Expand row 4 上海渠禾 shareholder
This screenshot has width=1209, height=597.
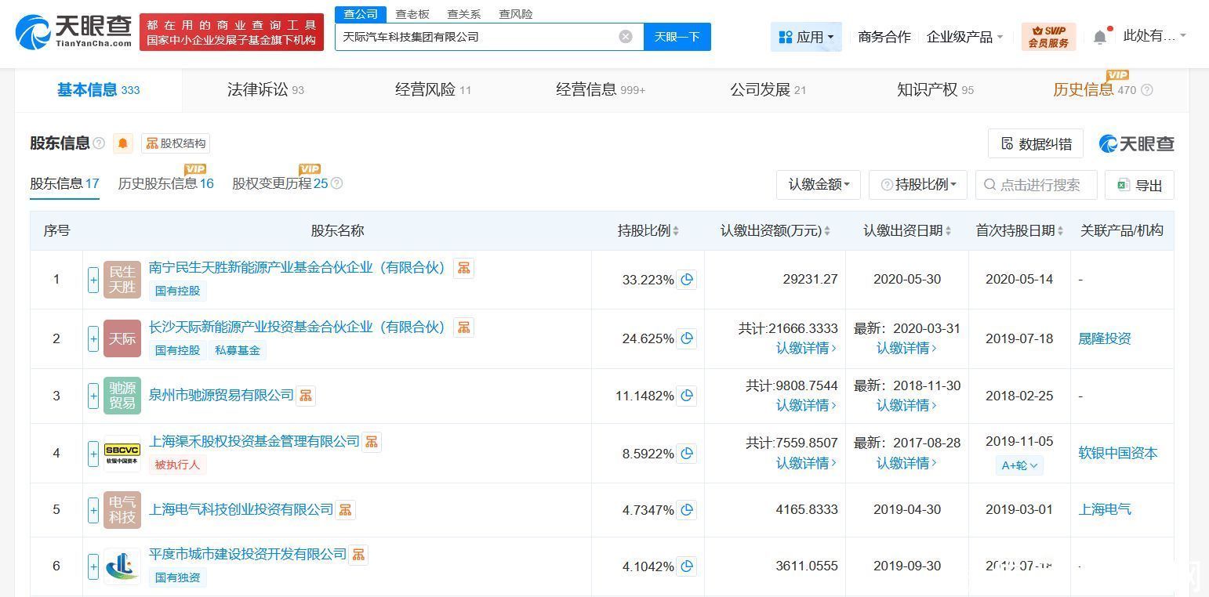tap(93, 453)
